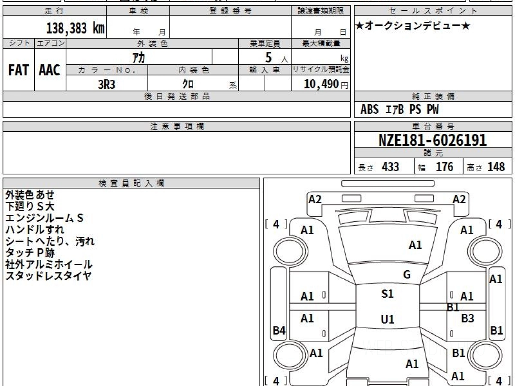Select the equipment list "ABS エアB PS PW"
The width and height of the screenshot is (515, 386).
[x=400, y=110]
